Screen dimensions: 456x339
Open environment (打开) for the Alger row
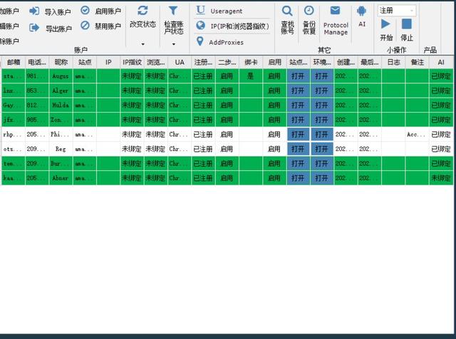tap(322, 90)
